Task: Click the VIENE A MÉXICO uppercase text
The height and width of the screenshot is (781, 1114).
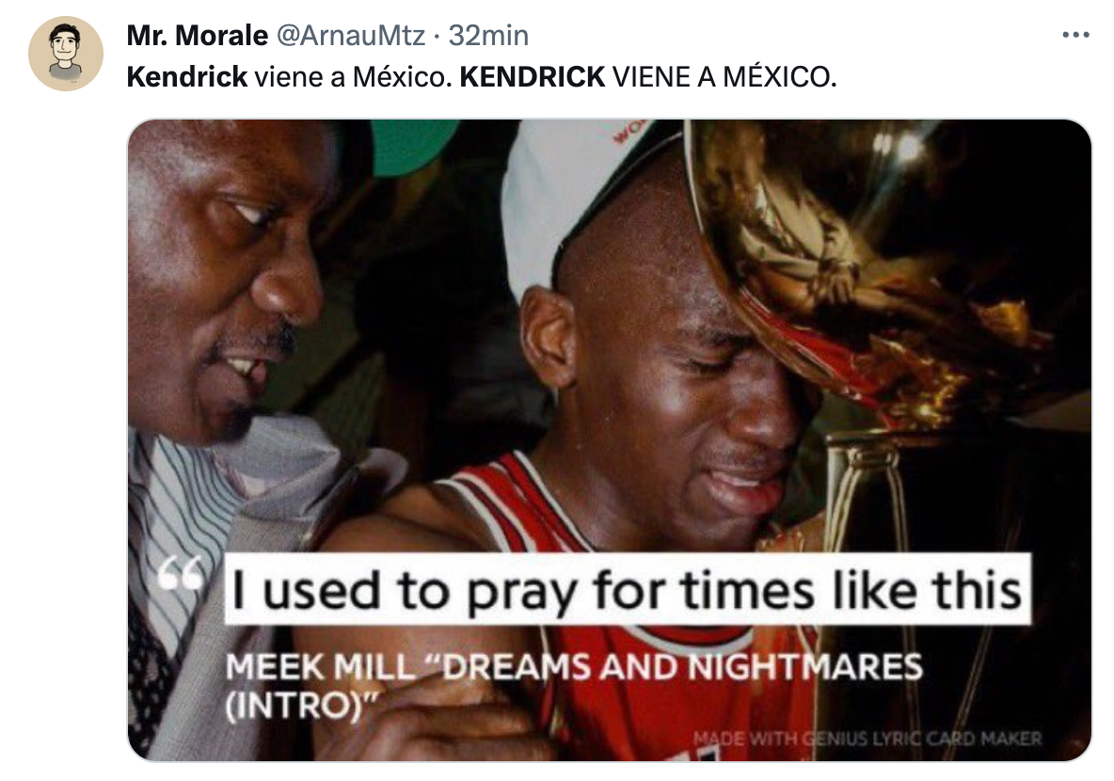Action: pos(724,77)
